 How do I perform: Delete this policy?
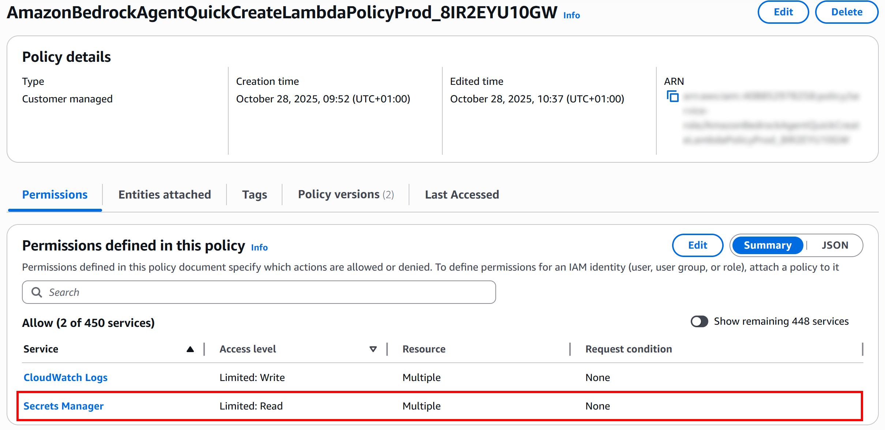click(x=847, y=12)
